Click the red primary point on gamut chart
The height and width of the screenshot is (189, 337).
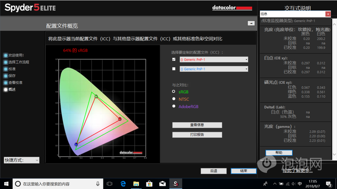point(120,119)
